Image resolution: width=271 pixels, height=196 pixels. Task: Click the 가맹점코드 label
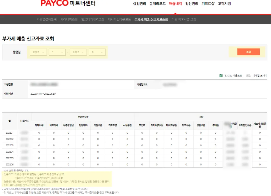[142, 85]
